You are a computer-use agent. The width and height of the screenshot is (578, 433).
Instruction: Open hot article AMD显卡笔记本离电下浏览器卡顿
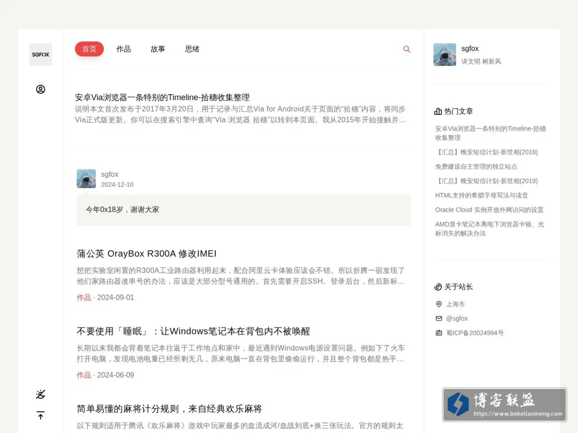click(x=490, y=229)
